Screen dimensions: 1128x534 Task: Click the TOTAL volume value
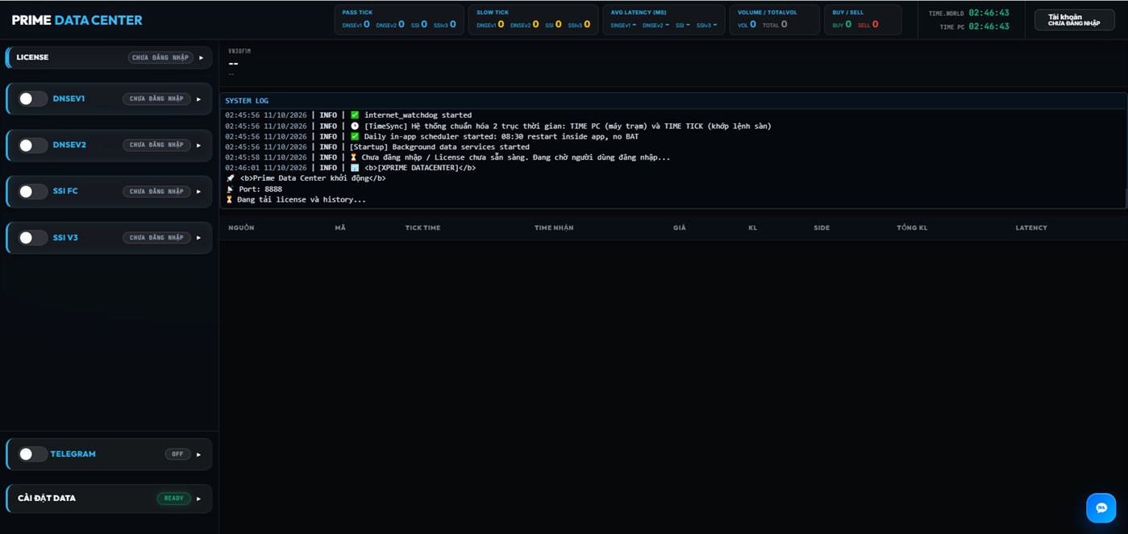tap(784, 25)
